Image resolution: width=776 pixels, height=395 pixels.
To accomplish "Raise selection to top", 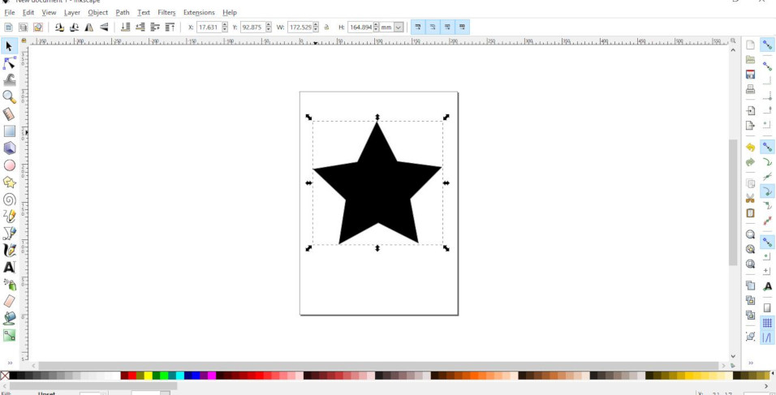I will [x=170, y=28].
